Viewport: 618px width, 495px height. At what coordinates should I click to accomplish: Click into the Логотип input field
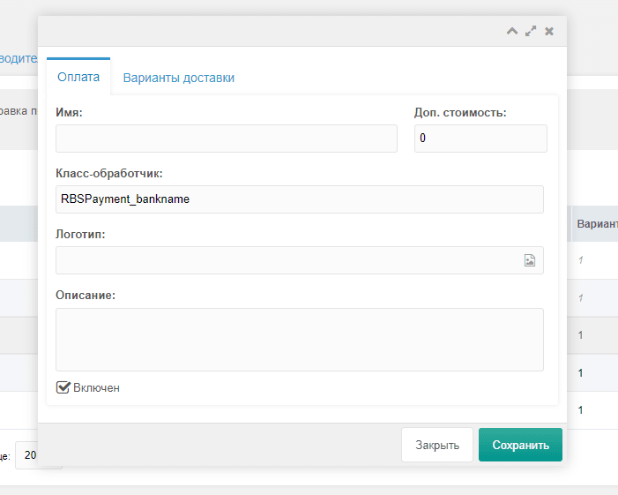(287, 260)
